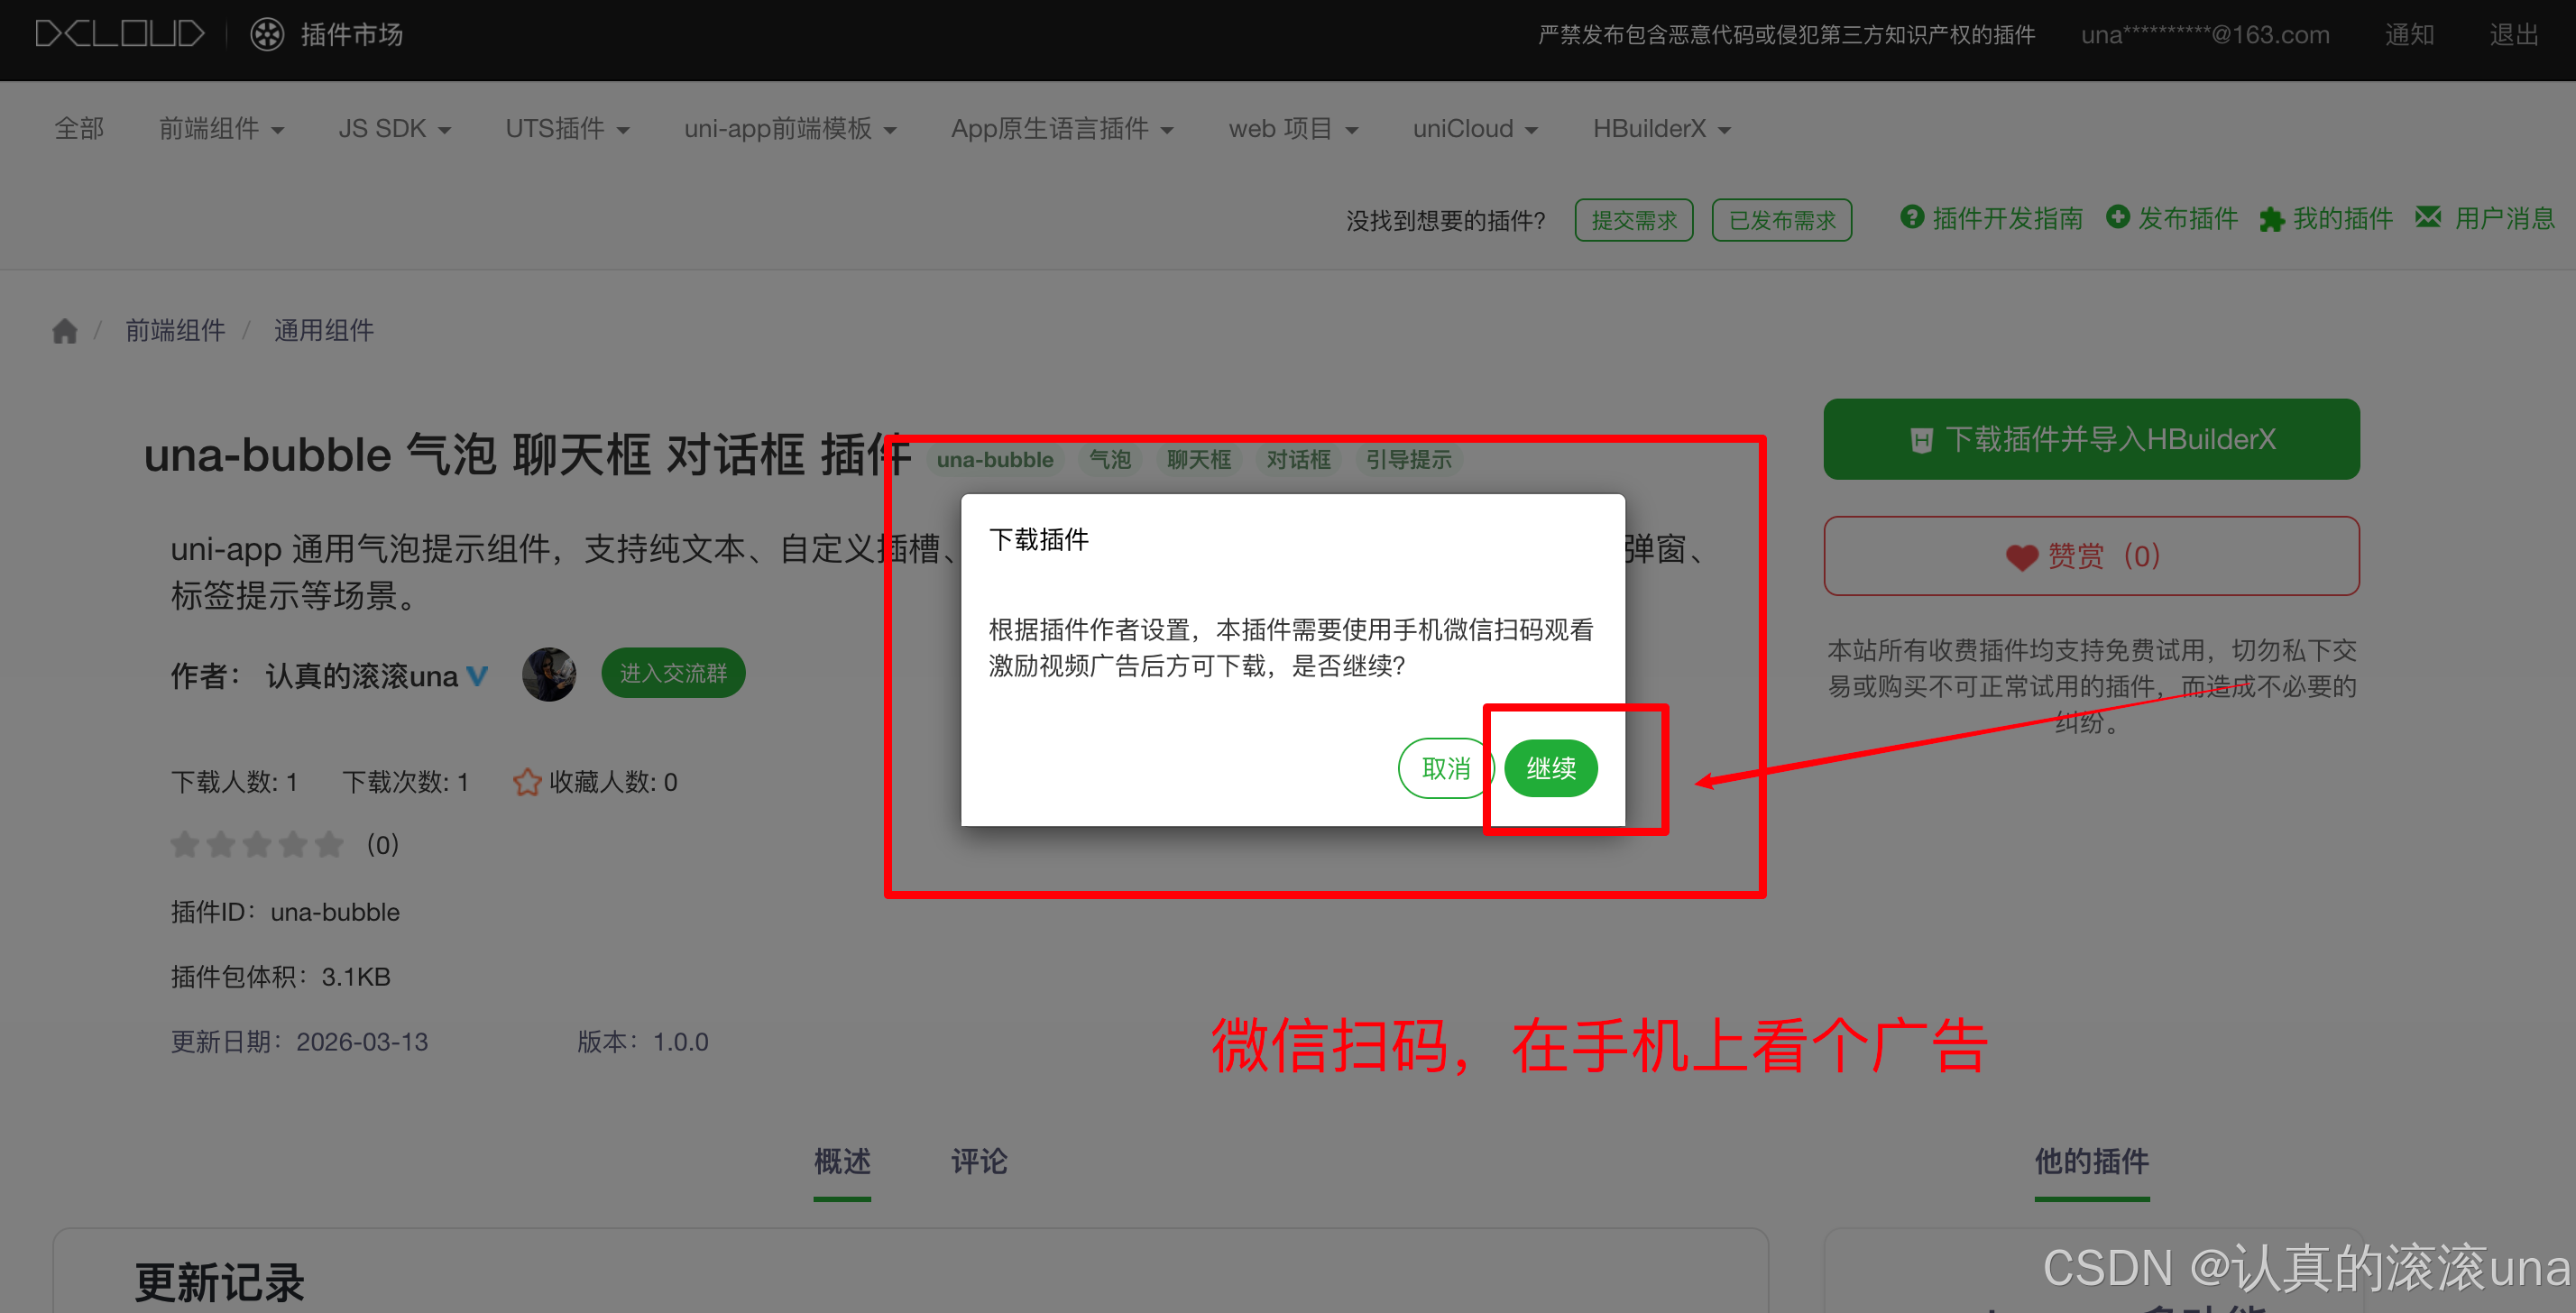
Task: Click 已发布需求 button
Action: [x=1782, y=220]
